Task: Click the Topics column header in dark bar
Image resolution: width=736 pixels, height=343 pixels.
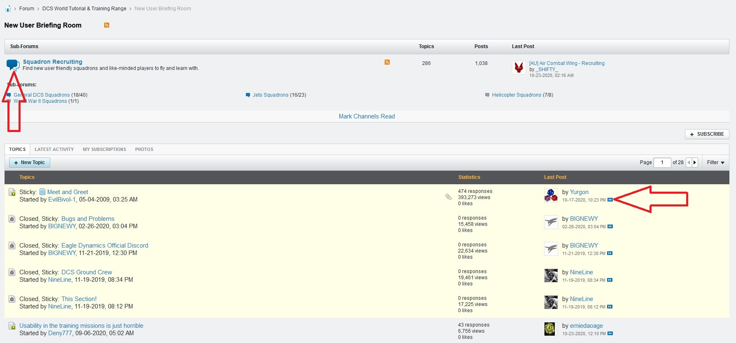Action: pos(27,177)
